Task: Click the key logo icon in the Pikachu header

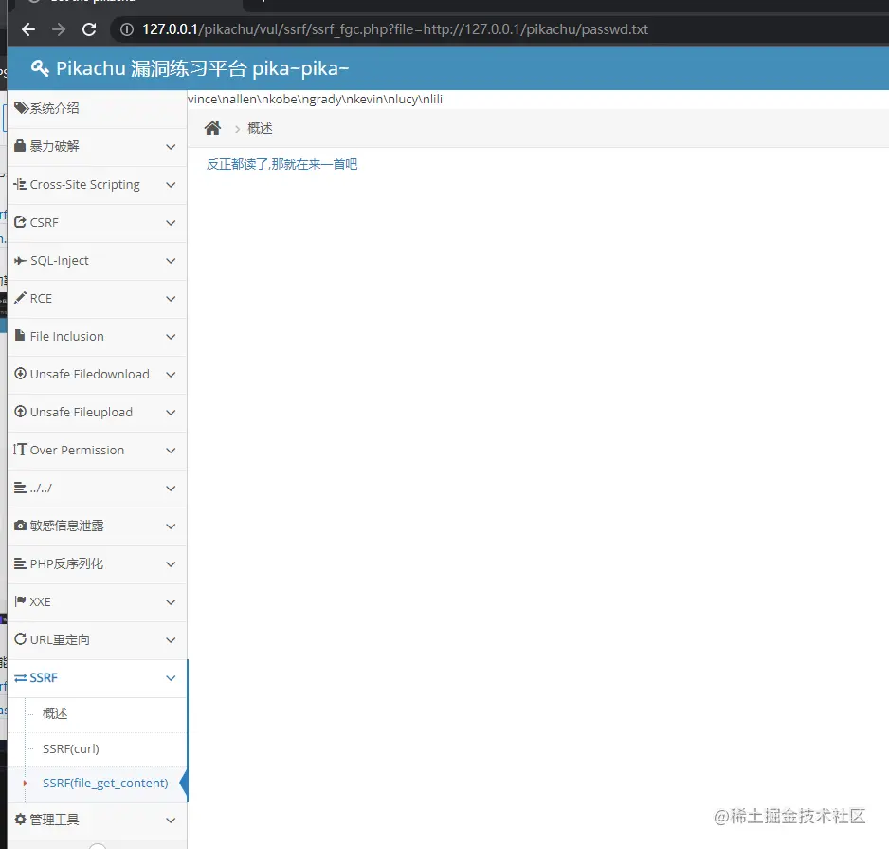Action: pos(40,68)
